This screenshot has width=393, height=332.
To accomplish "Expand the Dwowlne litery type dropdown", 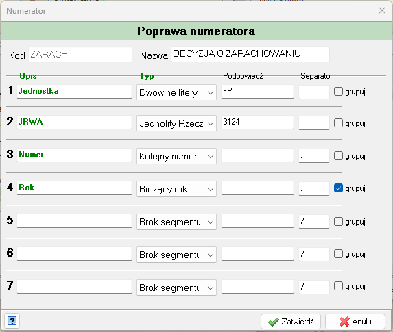I will pos(176,92).
